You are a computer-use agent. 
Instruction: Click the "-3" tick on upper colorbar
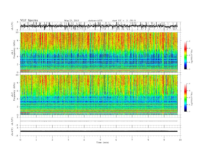(189, 41)
